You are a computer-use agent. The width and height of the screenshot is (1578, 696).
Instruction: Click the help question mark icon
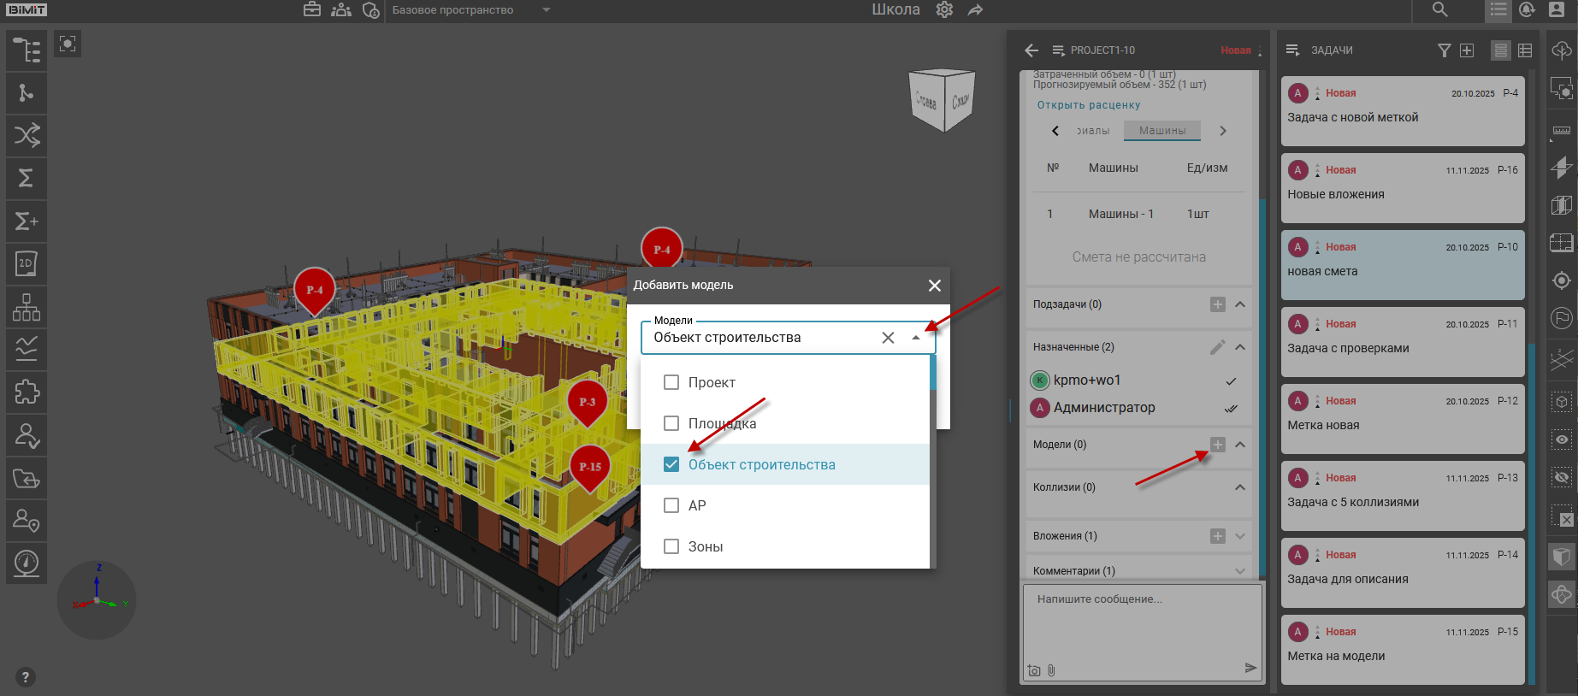click(26, 677)
